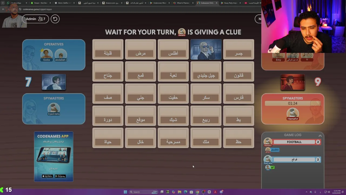Open the App Store download badge
Screen dimensions: 346x195
point(47,176)
